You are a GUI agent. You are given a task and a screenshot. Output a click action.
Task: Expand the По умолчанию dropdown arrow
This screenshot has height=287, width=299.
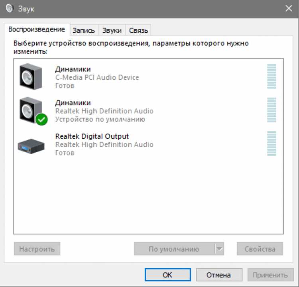220,249
